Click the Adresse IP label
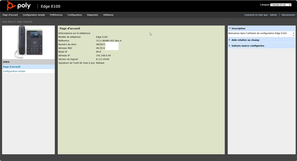 coord(64,56)
